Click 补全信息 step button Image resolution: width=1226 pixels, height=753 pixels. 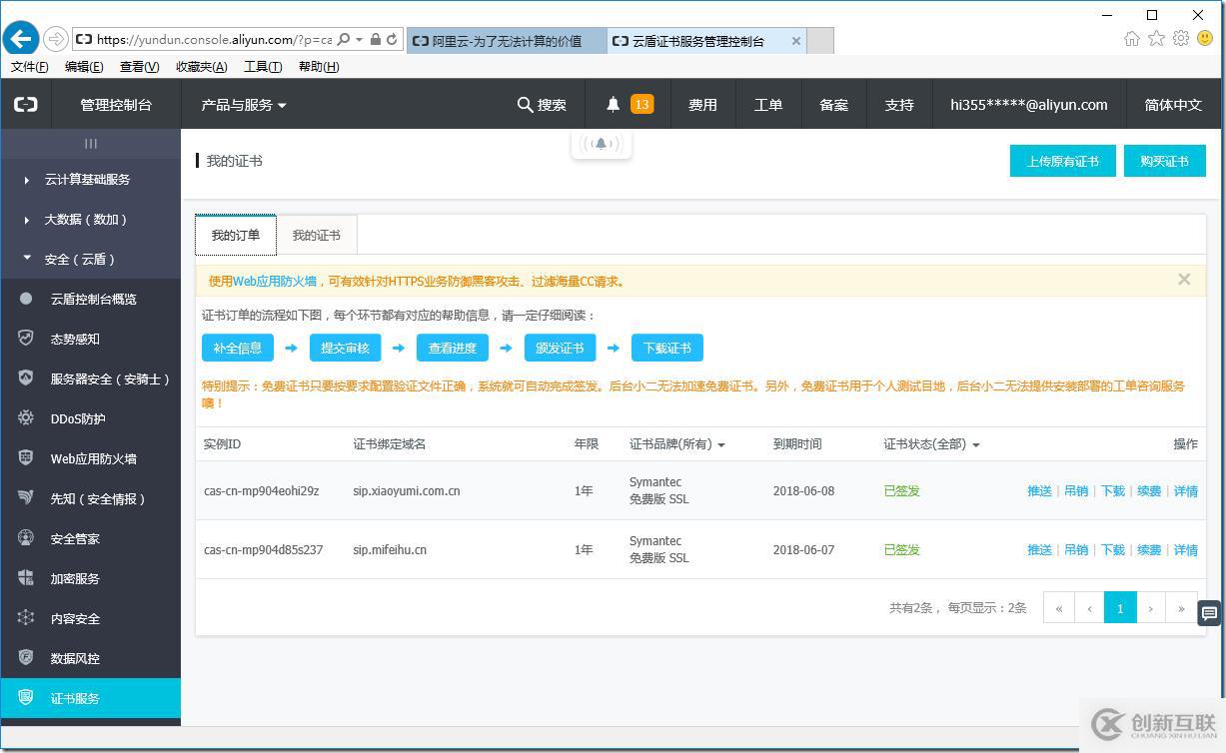pos(237,348)
